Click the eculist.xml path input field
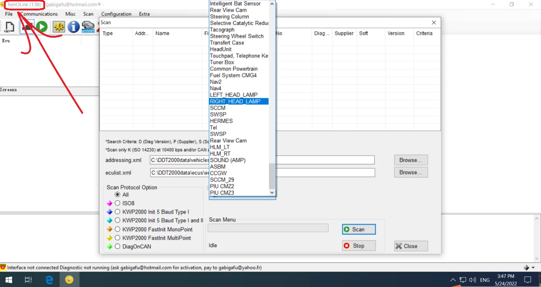The width and height of the screenshot is (541, 287). coord(262,173)
